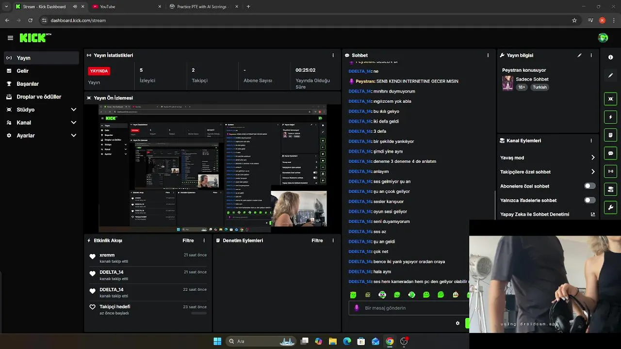The height and width of the screenshot is (349, 621).
Task: Select Droplar ve ödüller in the sidebar
Action: pos(41,96)
